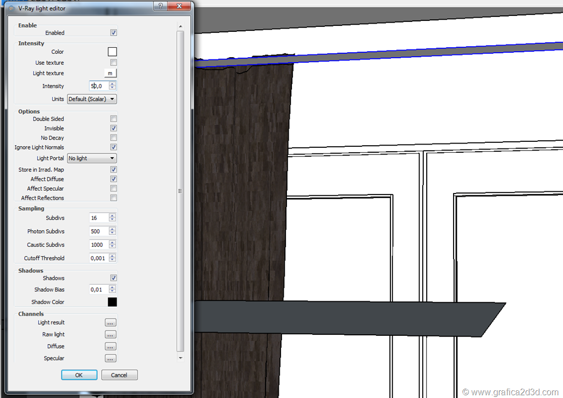Enable the Affect Specular checkbox

tap(114, 189)
